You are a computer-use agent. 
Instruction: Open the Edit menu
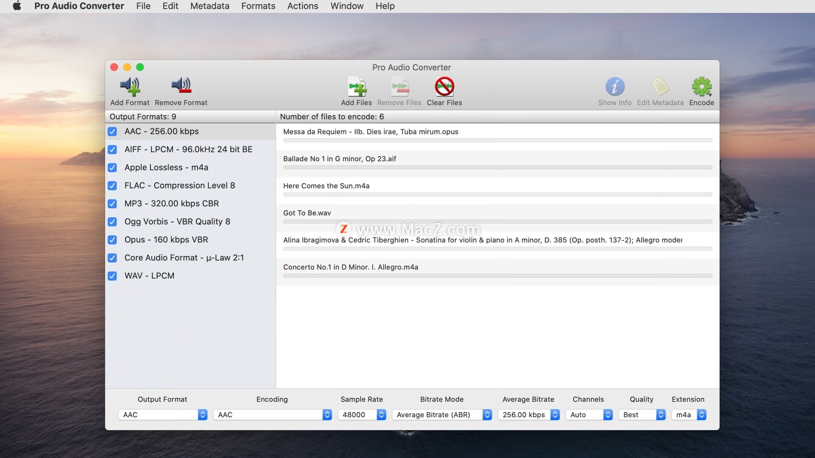[x=170, y=6]
